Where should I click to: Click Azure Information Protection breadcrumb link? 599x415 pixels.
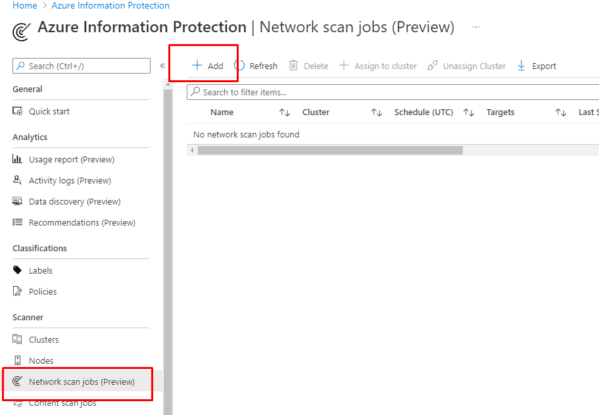coord(110,6)
